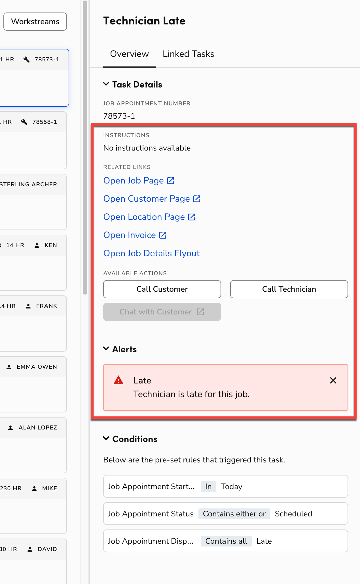This screenshot has width=360, height=584.
Task: Click the person icon next to EMMA OWEN
Action: pos(9,367)
